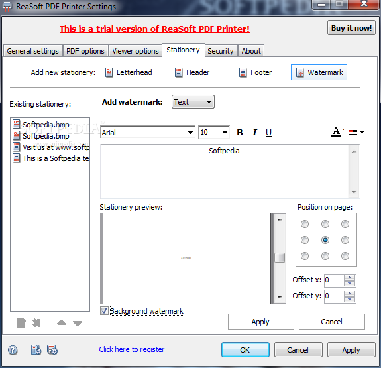Select the bottom-center position radio button
This screenshot has height=368, width=381.
click(325, 256)
